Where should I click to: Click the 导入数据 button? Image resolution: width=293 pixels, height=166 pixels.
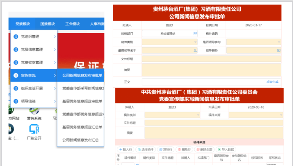226,149
